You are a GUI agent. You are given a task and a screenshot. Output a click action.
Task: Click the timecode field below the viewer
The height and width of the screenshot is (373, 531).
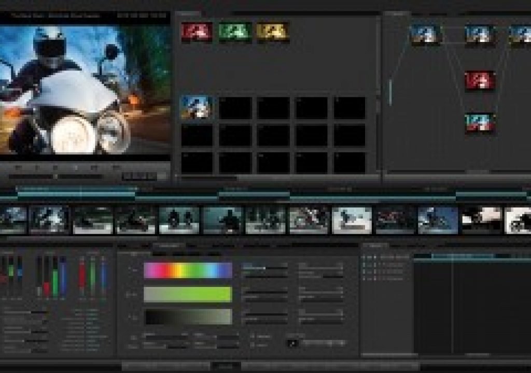point(139,176)
